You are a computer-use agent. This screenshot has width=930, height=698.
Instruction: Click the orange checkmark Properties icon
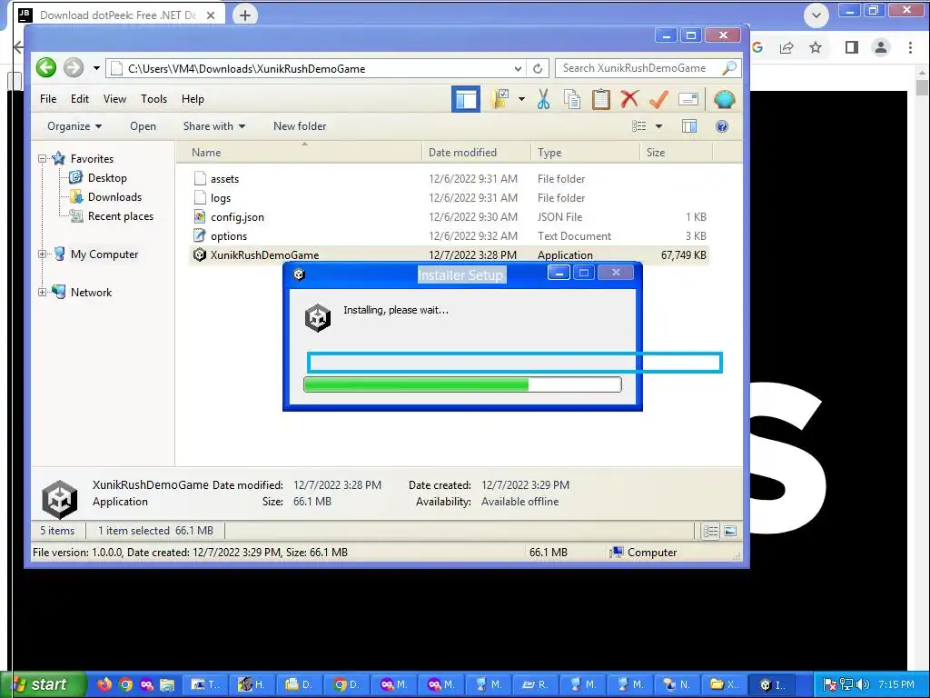tap(658, 99)
